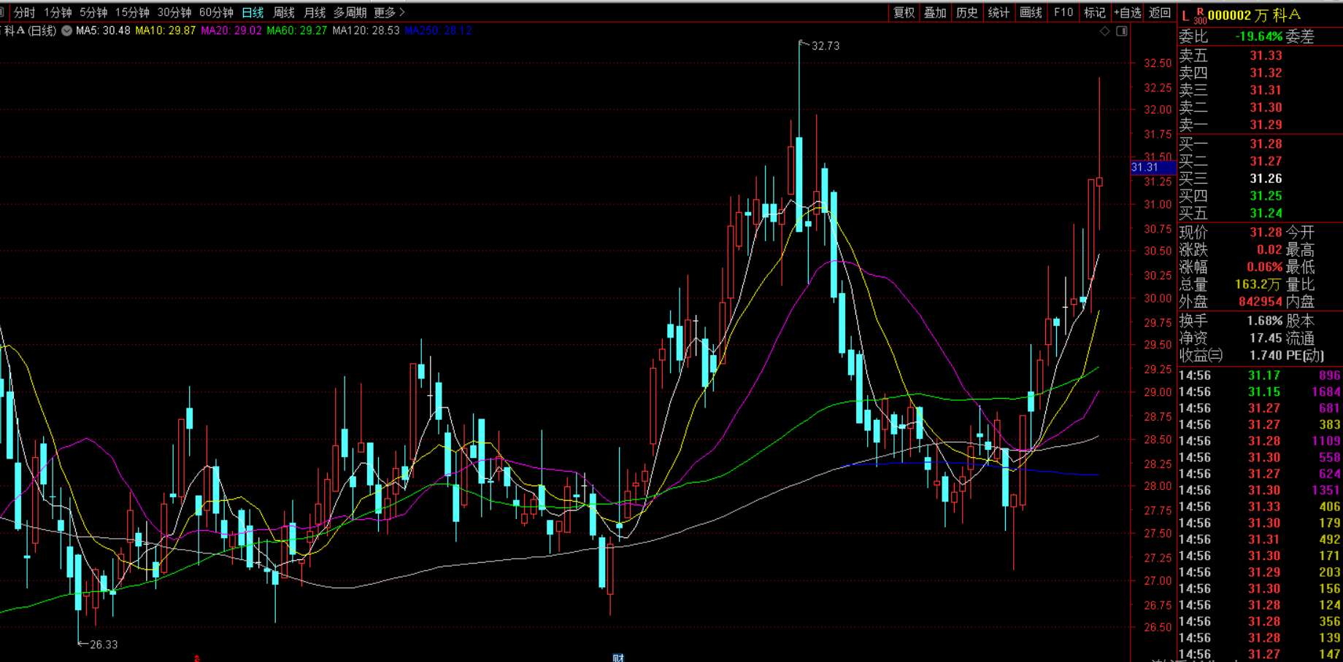Select the 30分钟 period tab
The width and height of the screenshot is (1343, 662).
(x=174, y=12)
